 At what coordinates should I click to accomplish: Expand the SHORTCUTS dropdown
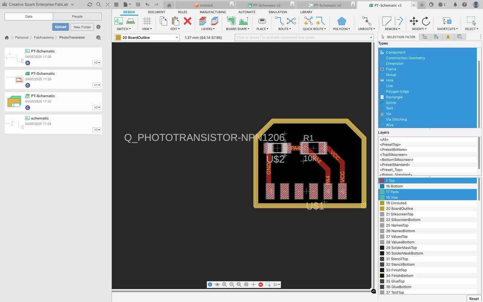447,29
